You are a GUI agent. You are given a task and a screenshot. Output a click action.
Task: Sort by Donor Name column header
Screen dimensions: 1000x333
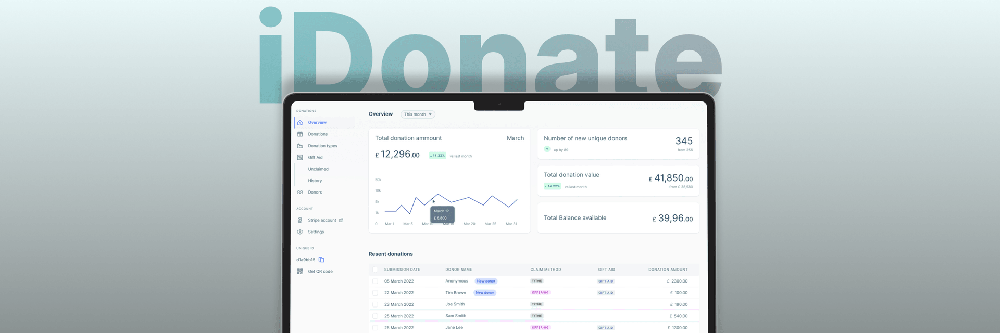point(459,270)
